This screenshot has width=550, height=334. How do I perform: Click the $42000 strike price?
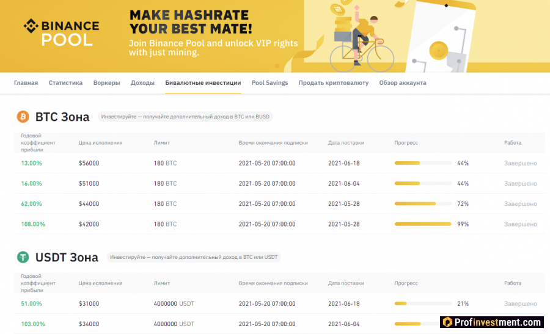point(89,224)
